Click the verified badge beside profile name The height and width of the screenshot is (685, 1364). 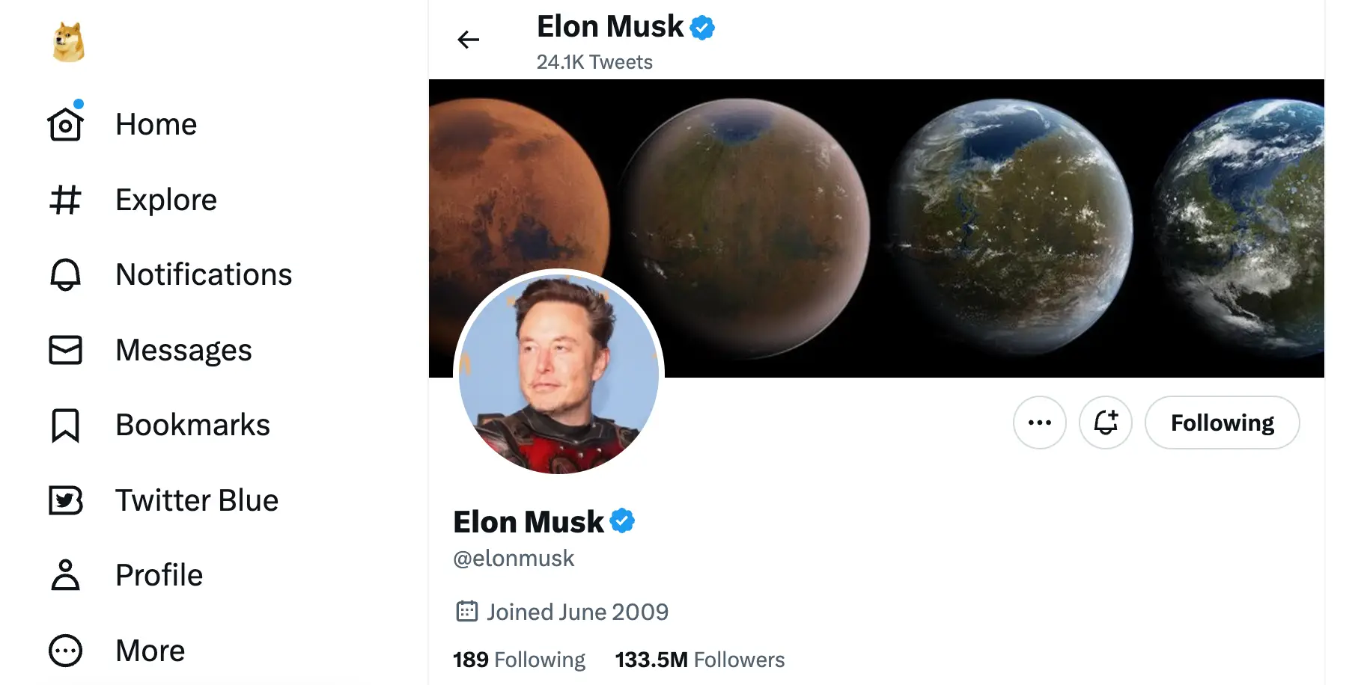(622, 520)
